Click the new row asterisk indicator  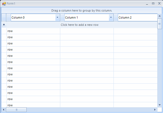point(4,25)
